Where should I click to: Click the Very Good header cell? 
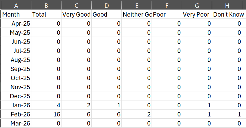tap(76, 14)
